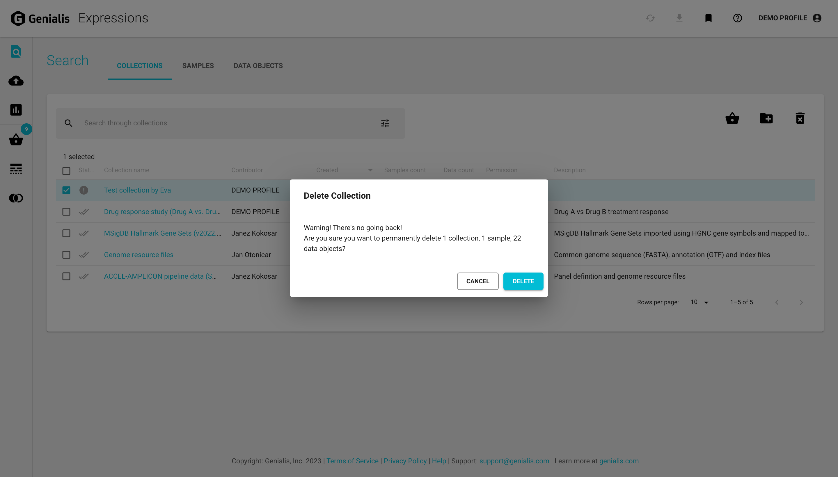This screenshot has width=838, height=477.
Task: Select the Upload icon in sidebar
Action: pos(15,81)
